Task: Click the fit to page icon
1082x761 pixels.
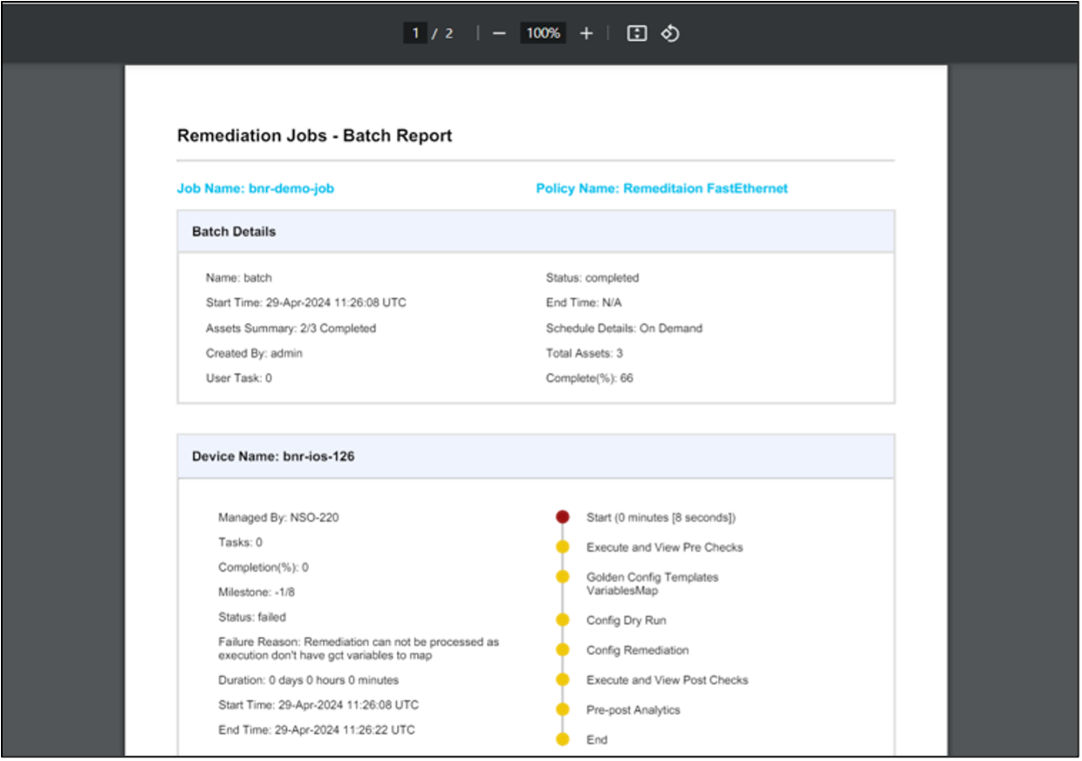Action: pos(637,33)
